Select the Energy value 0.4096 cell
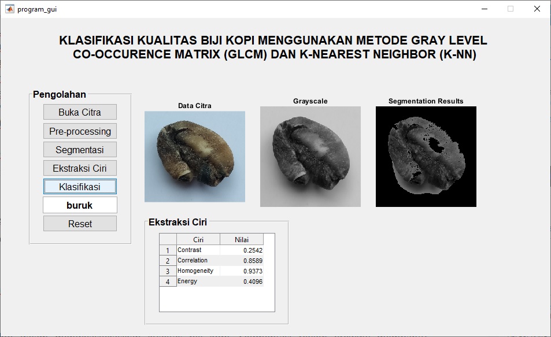 (x=241, y=282)
